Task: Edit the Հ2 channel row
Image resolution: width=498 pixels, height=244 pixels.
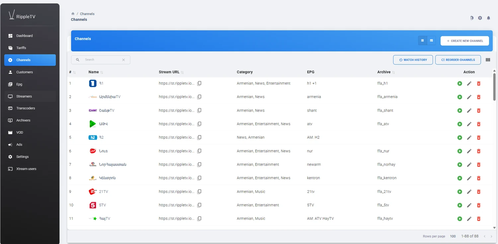Action: click(x=469, y=137)
